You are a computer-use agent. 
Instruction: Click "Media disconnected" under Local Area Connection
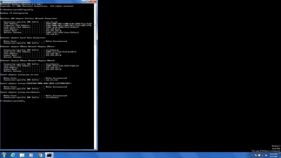coord(56,41)
